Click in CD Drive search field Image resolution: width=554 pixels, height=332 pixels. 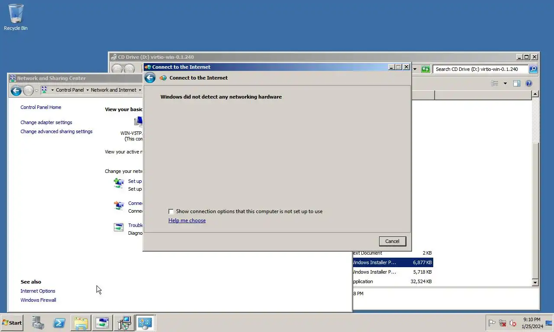[480, 69]
